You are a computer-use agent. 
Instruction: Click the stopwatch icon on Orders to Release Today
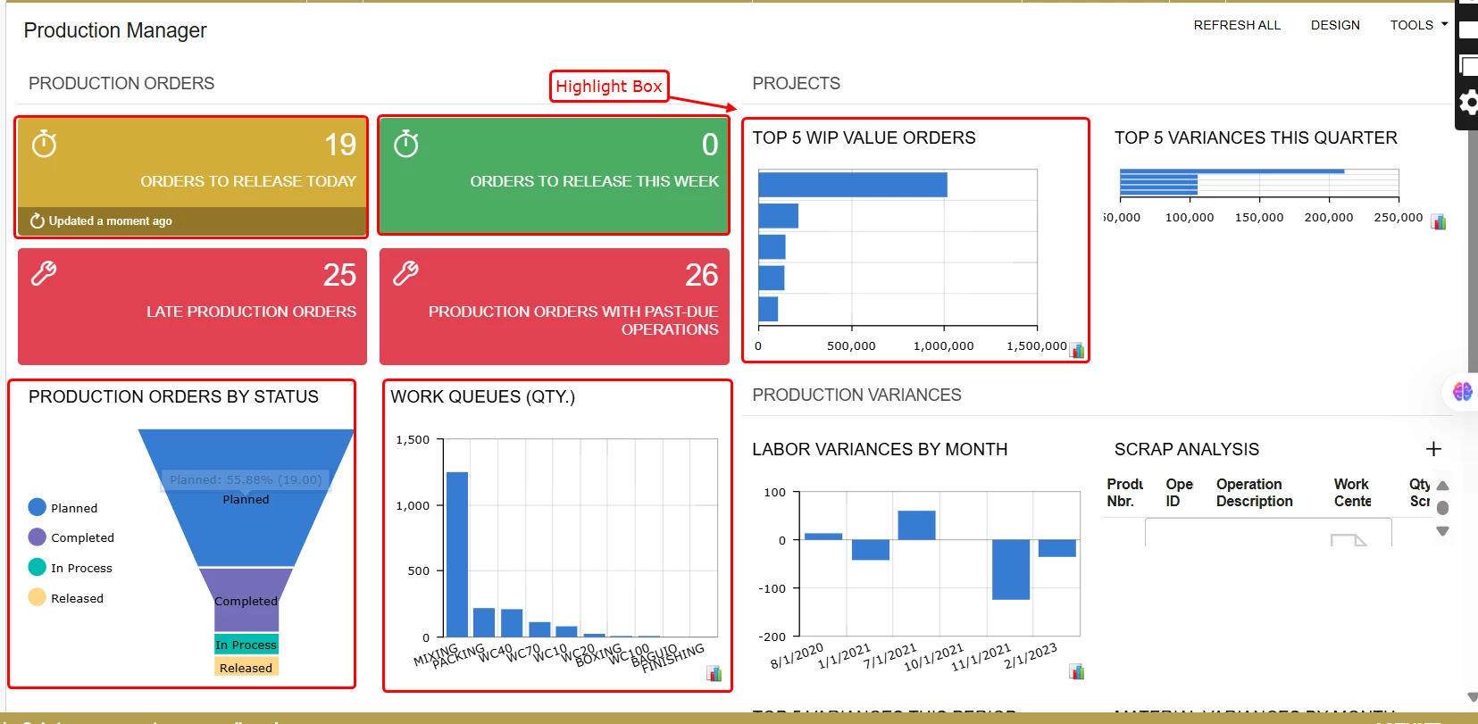click(44, 144)
